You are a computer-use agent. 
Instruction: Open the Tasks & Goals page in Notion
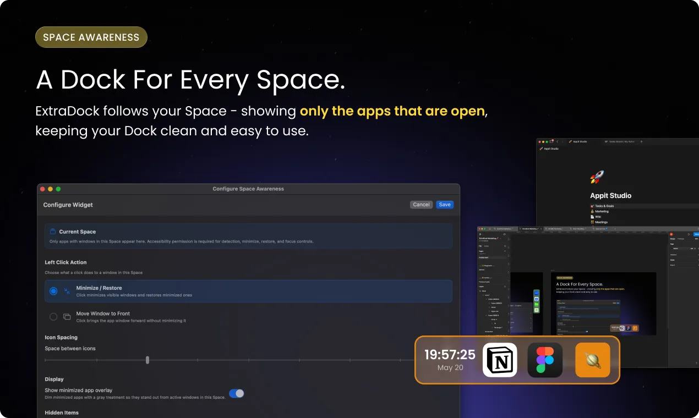point(603,206)
